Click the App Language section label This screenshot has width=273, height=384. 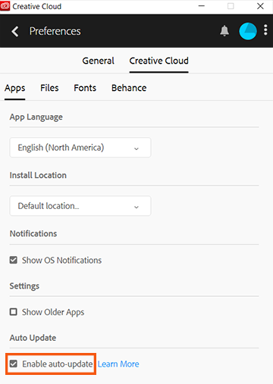click(36, 117)
